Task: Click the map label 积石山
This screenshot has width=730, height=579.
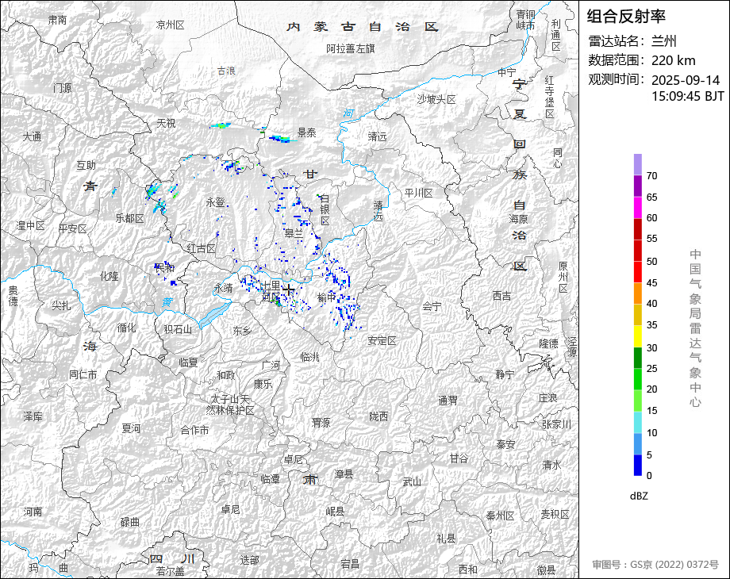Action: tap(178, 329)
